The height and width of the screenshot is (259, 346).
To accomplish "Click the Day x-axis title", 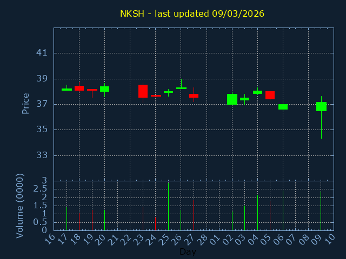I will click(188, 251).
